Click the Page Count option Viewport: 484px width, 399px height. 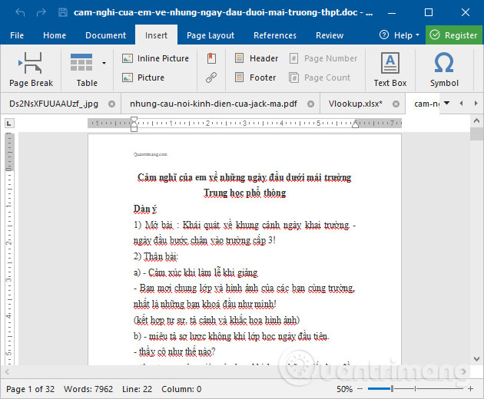(320, 77)
